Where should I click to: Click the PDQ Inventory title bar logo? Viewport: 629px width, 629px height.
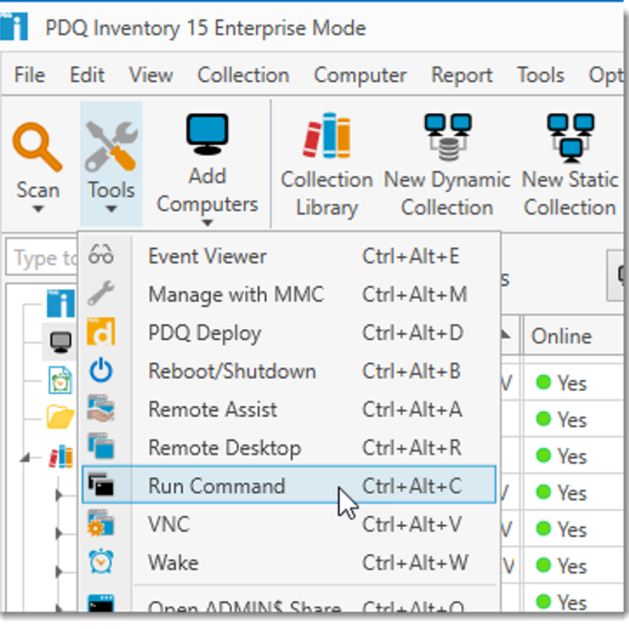point(14,27)
